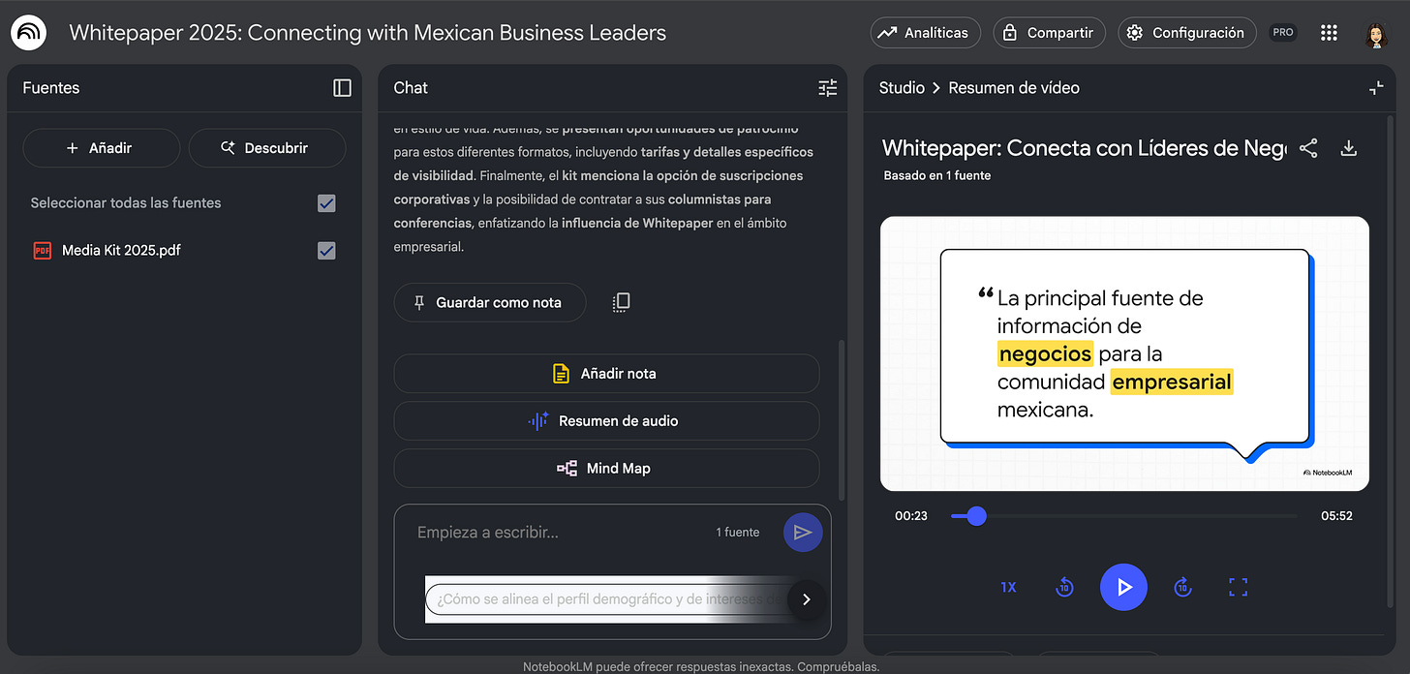Collapse the Studio video panel

coord(1376,88)
